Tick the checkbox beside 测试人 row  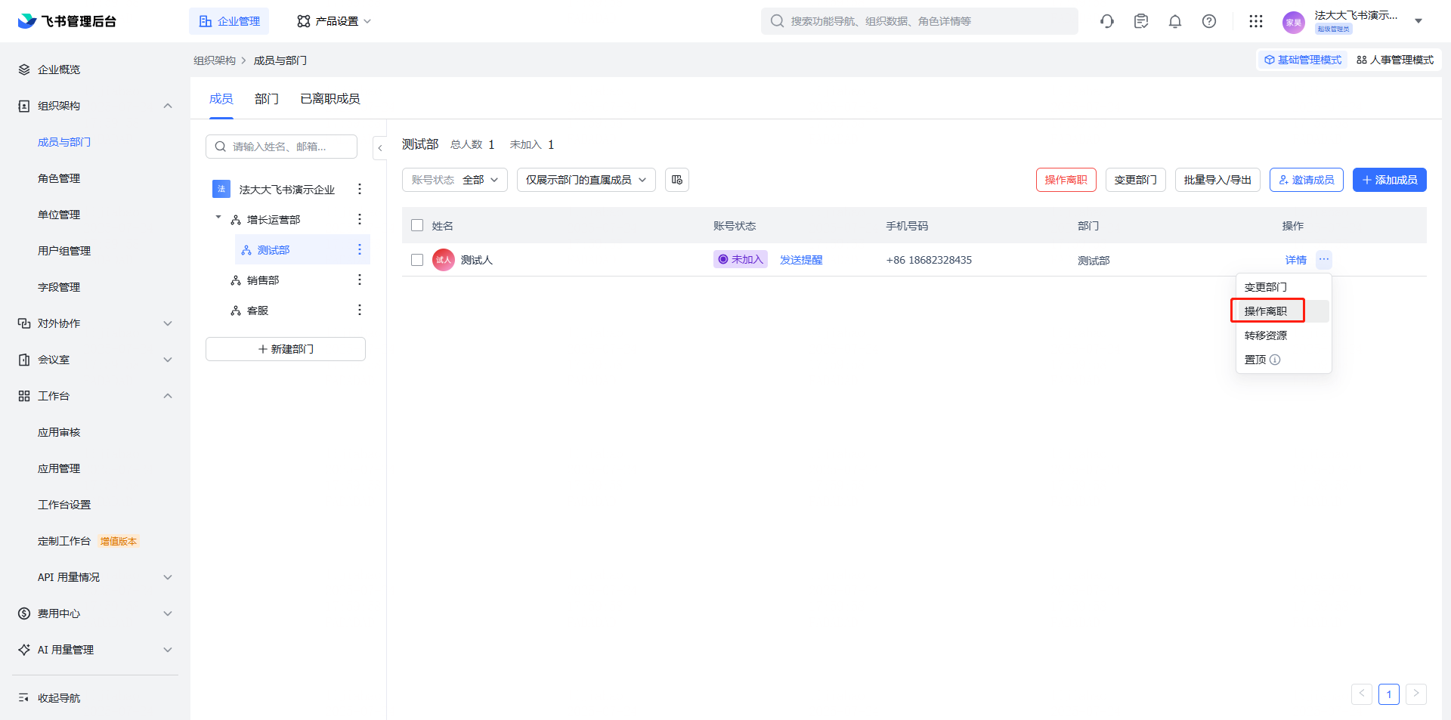[417, 260]
